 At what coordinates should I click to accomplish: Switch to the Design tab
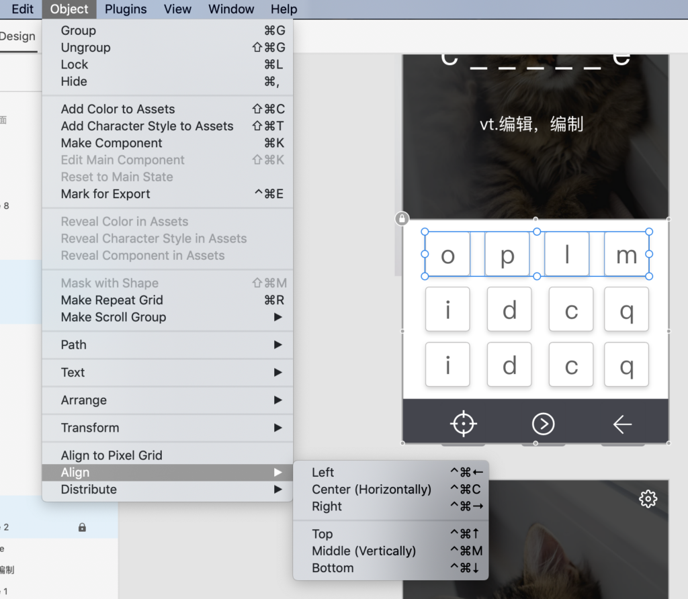(17, 36)
